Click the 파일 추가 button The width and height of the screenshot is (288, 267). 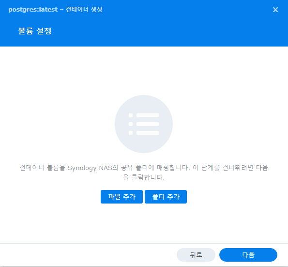(x=121, y=197)
